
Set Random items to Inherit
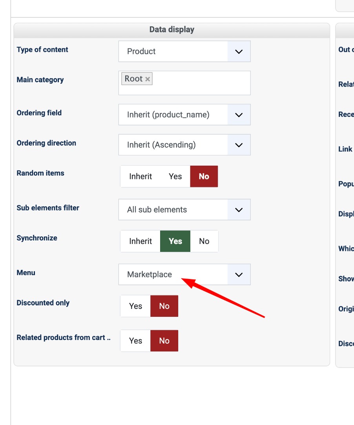click(x=141, y=176)
